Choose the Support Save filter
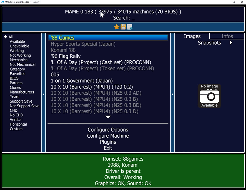The image size is (246, 190). pos(21,101)
